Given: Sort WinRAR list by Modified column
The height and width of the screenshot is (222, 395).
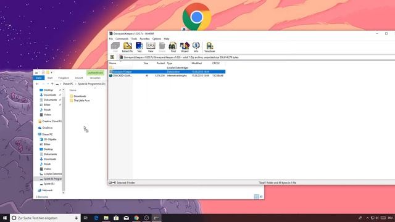Looking at the screenshot, I should [x=196, y=63].
